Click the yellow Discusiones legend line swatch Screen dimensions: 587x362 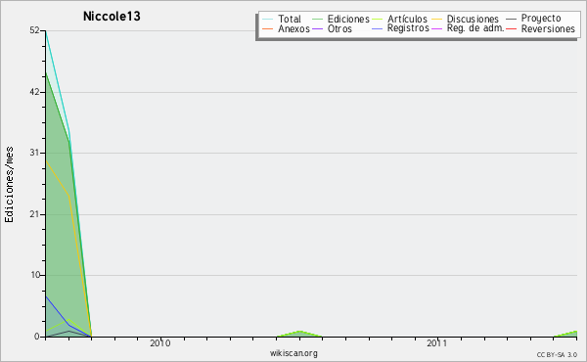tap(437, 19)
